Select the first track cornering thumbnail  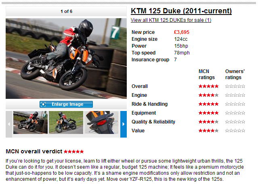pyautogui.click(x=30, y=122)
